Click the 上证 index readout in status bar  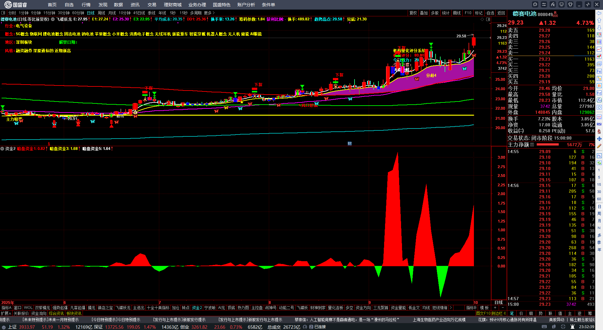[x=39, y=327]
